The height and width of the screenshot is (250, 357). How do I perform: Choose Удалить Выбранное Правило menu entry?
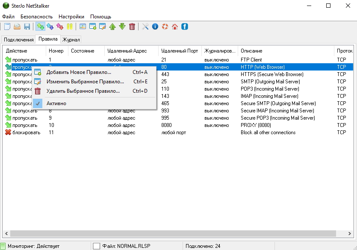pyautogui.click(x=94, y=91)
